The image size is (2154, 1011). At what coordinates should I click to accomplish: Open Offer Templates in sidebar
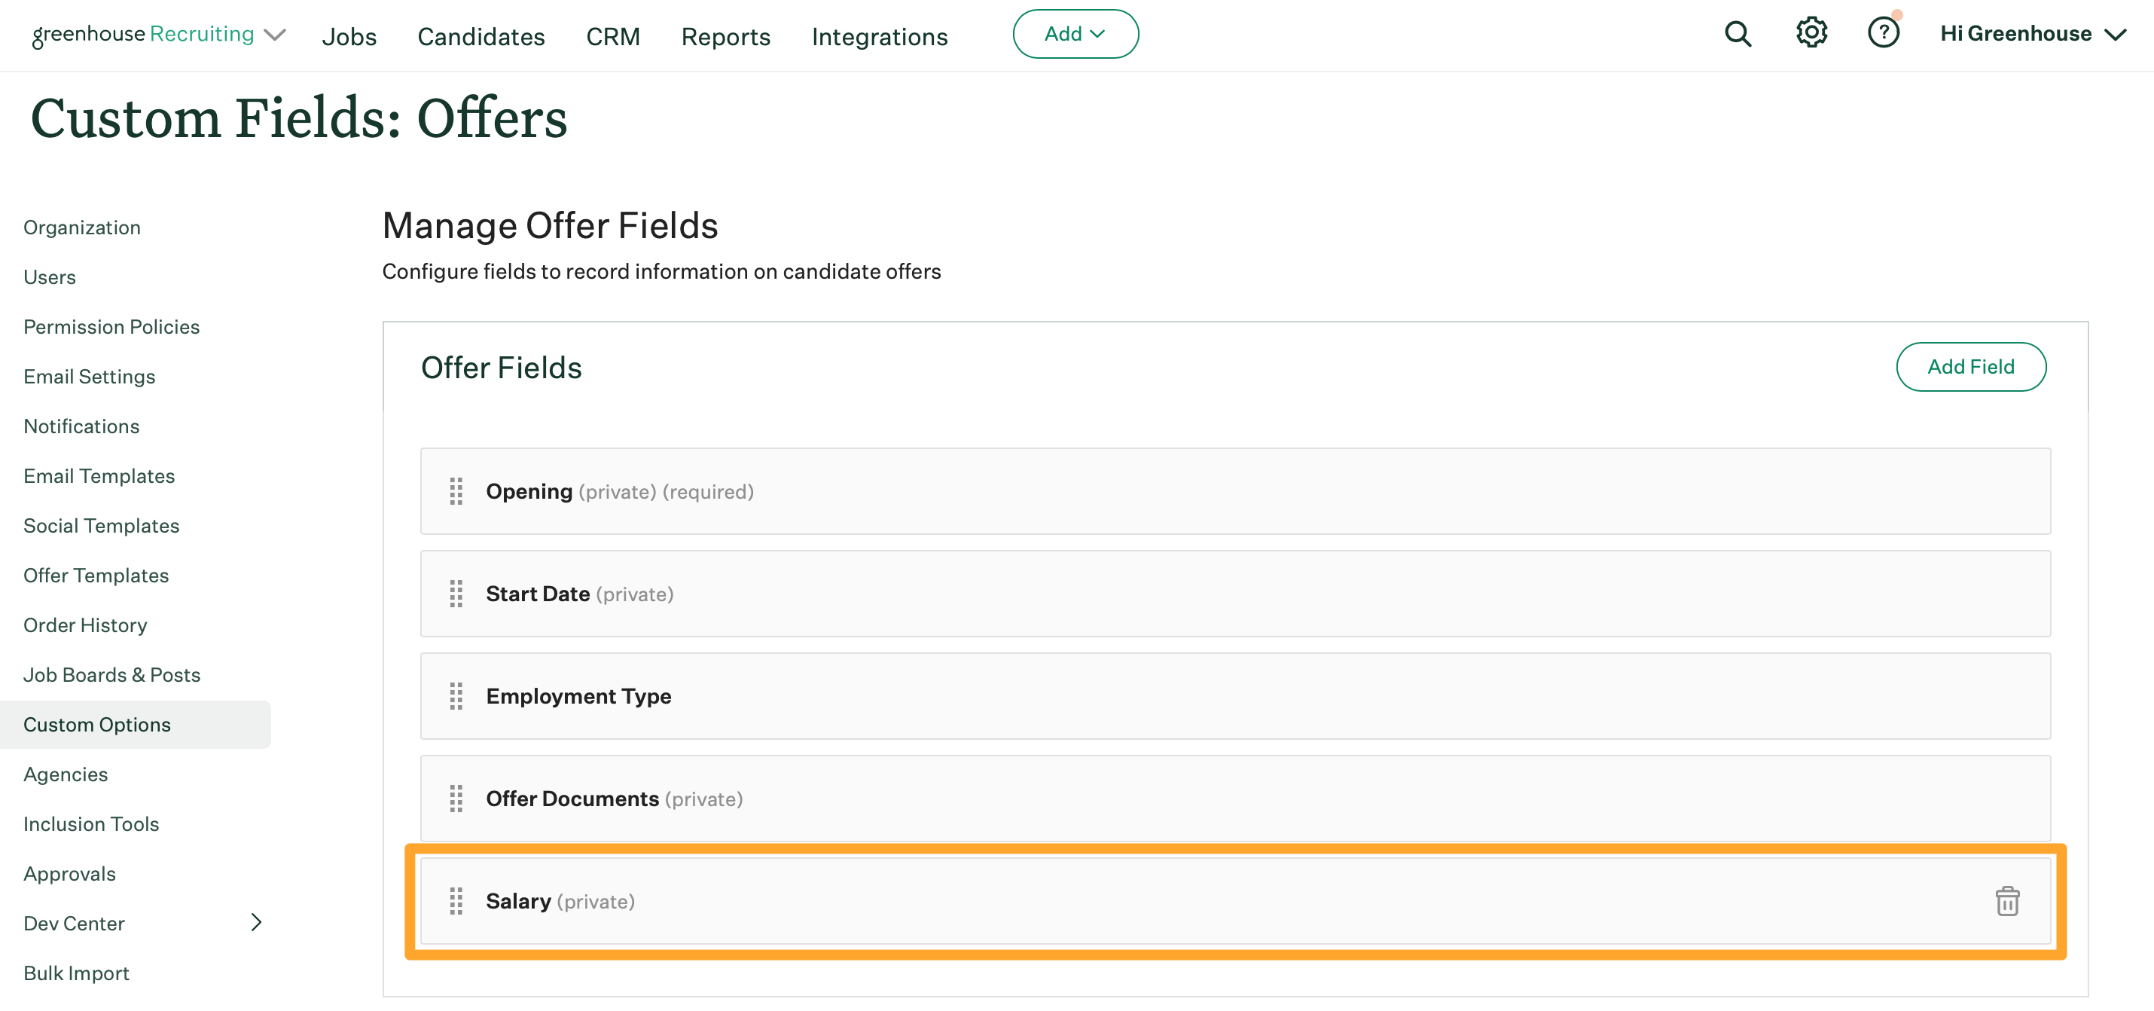96,576
